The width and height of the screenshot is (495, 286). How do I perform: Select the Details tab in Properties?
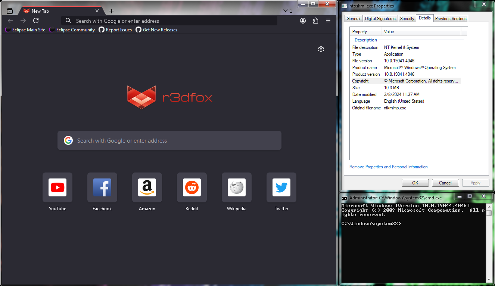click(x=425, y=18)
